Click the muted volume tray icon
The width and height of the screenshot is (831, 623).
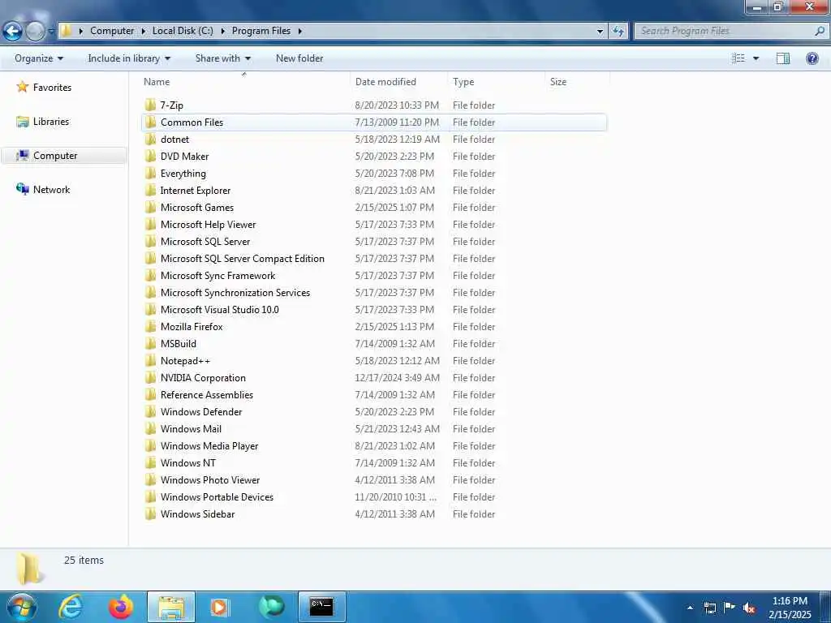[749, 608]
